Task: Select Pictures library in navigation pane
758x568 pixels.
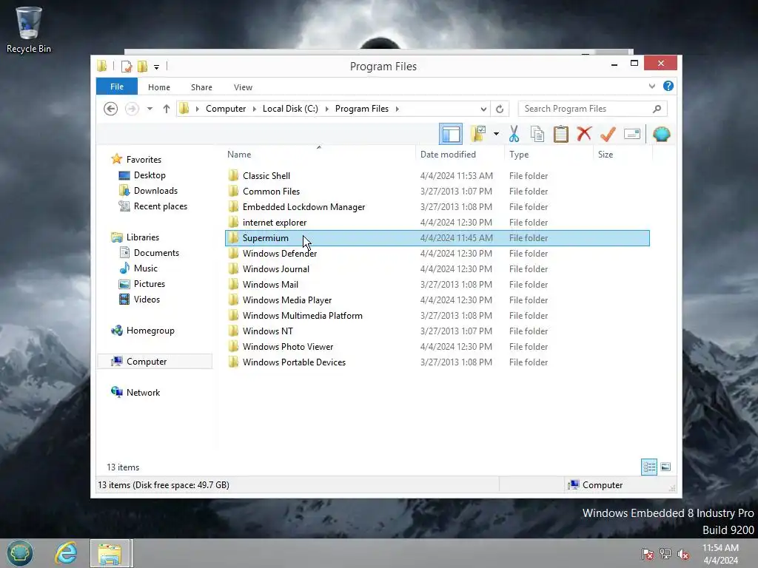Action: tap(149, 284)
